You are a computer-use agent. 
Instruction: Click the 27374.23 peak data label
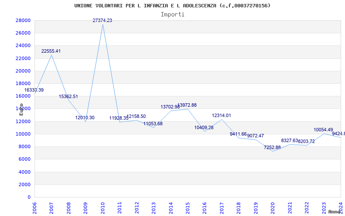pyautogui.click(x=102, y=20)
